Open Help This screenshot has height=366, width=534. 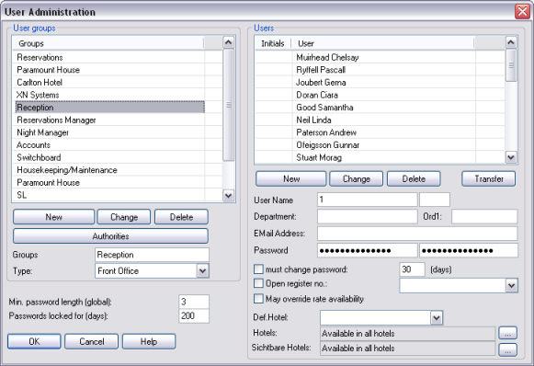point(149,341)
